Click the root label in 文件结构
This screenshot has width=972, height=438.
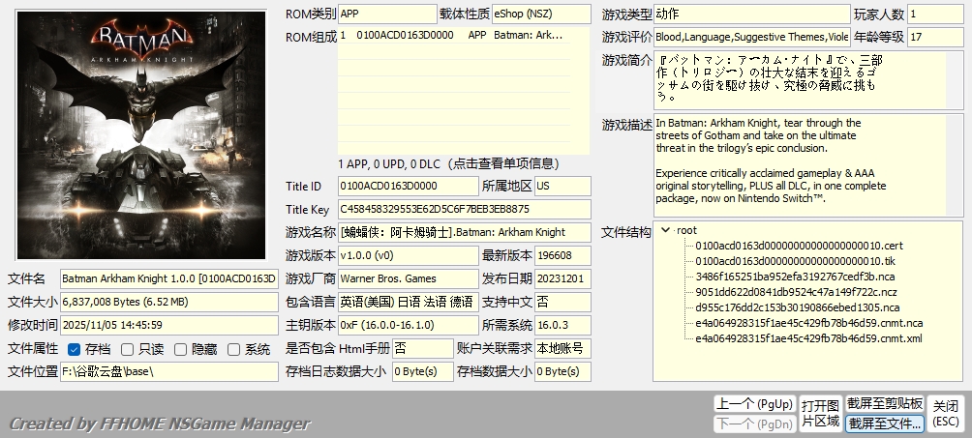[686, 230]
